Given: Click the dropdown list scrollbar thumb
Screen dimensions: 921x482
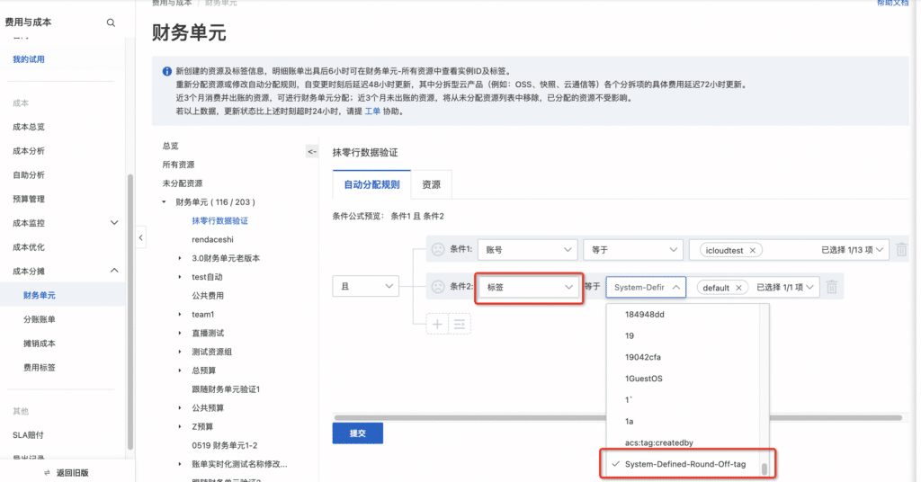Looking at the screenshot, I should [765, 469].
